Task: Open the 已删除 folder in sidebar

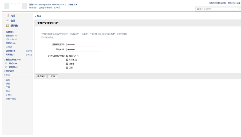Action: (x=11, y=51)
